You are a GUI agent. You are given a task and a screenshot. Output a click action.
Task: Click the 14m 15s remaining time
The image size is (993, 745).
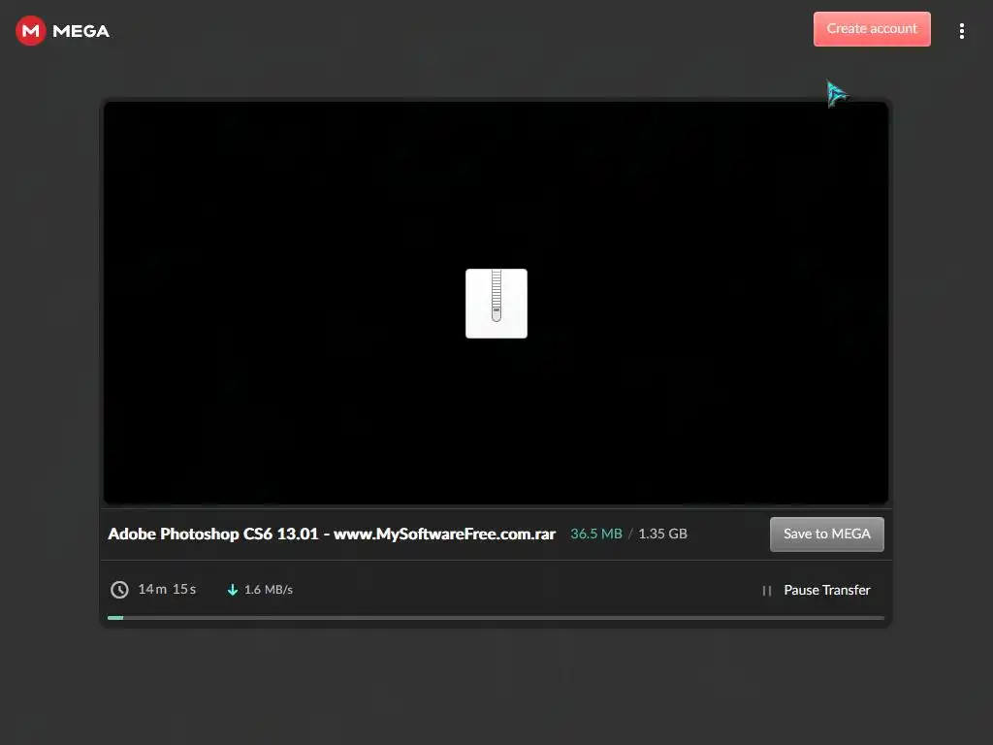tap(167, 589)
